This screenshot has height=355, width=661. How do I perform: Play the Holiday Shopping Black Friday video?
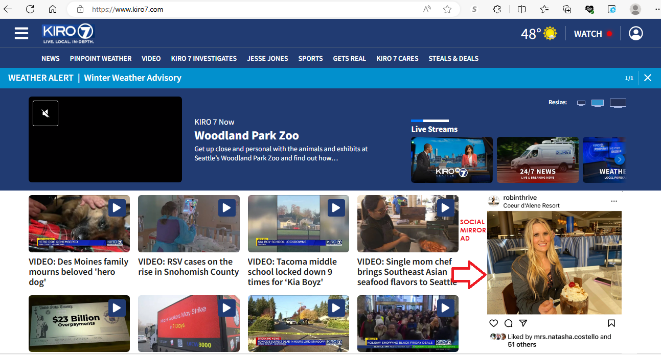pos(445,308)
